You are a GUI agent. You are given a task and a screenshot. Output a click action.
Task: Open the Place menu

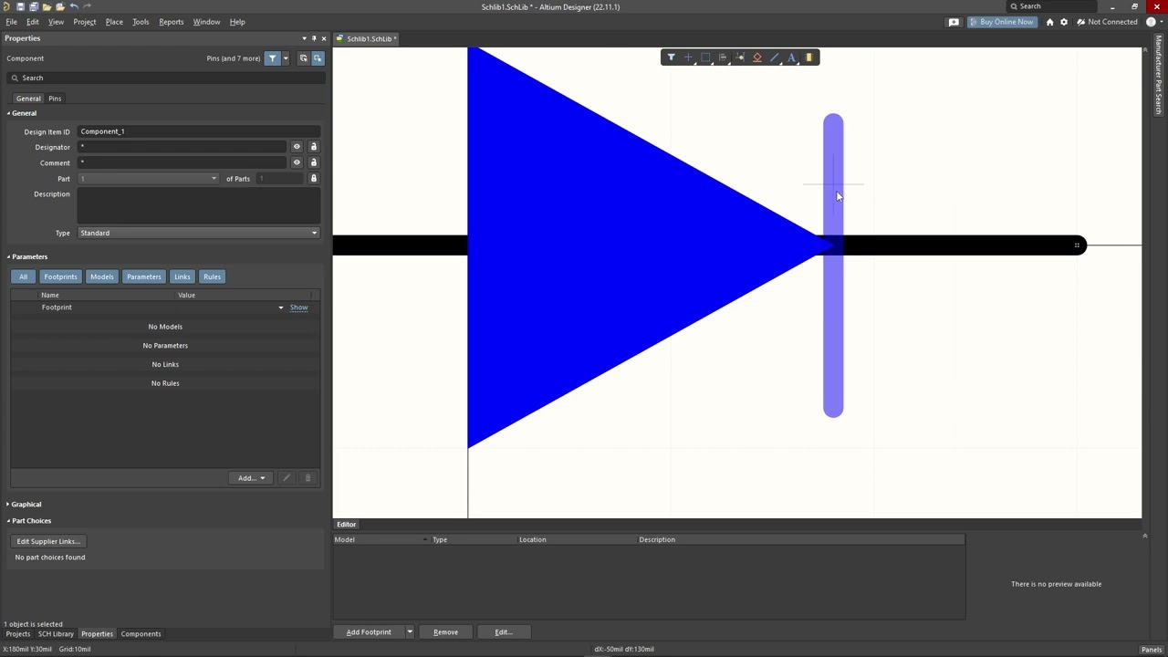[x=114, y=22]
